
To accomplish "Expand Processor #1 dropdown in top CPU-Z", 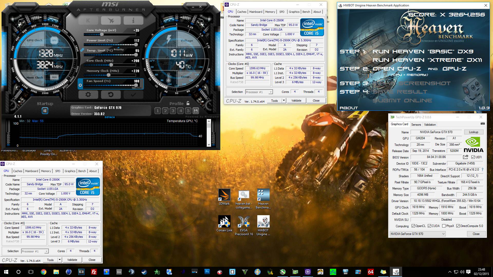I will 270,92.
